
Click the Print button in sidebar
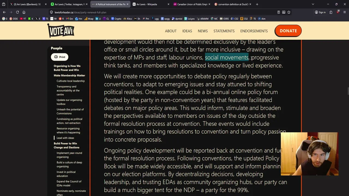coord(59,57)
